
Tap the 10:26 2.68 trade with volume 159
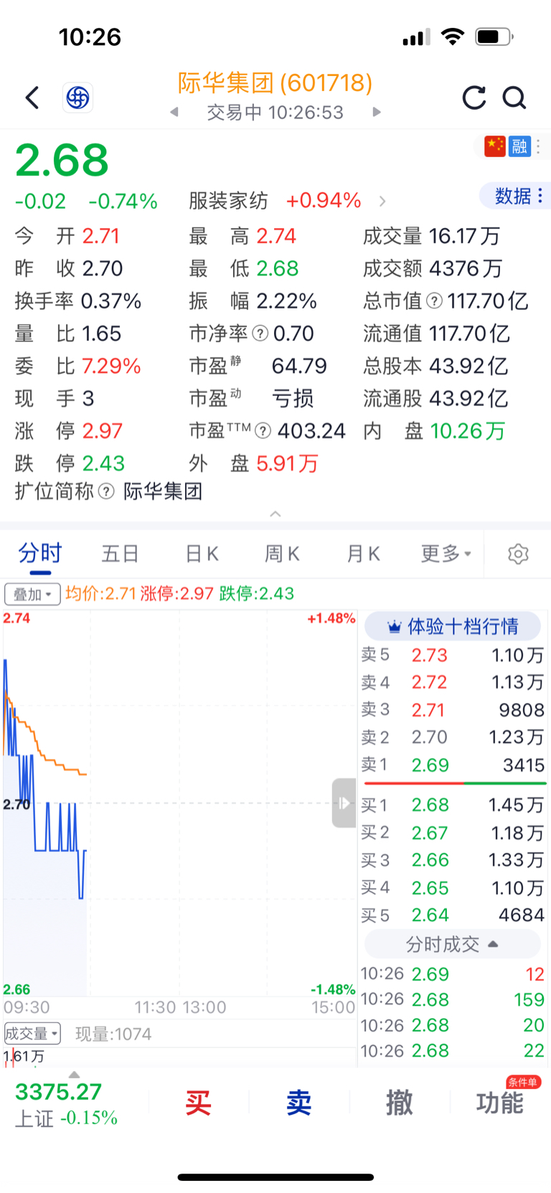(453, 999)
